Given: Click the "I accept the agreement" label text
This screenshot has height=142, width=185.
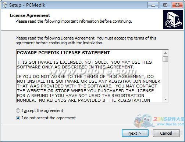Looking at the screenshot, I should coord(42,111).
